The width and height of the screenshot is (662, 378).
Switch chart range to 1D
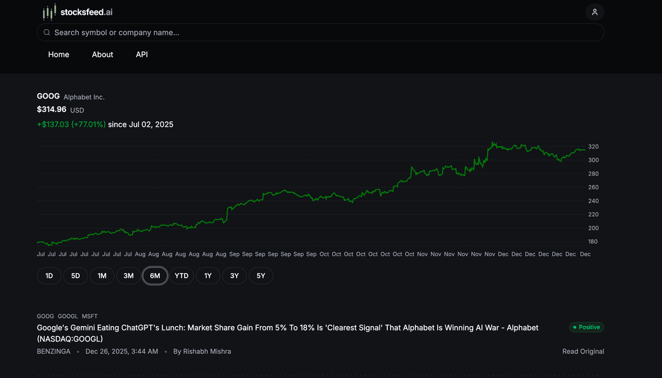point(49,276)
